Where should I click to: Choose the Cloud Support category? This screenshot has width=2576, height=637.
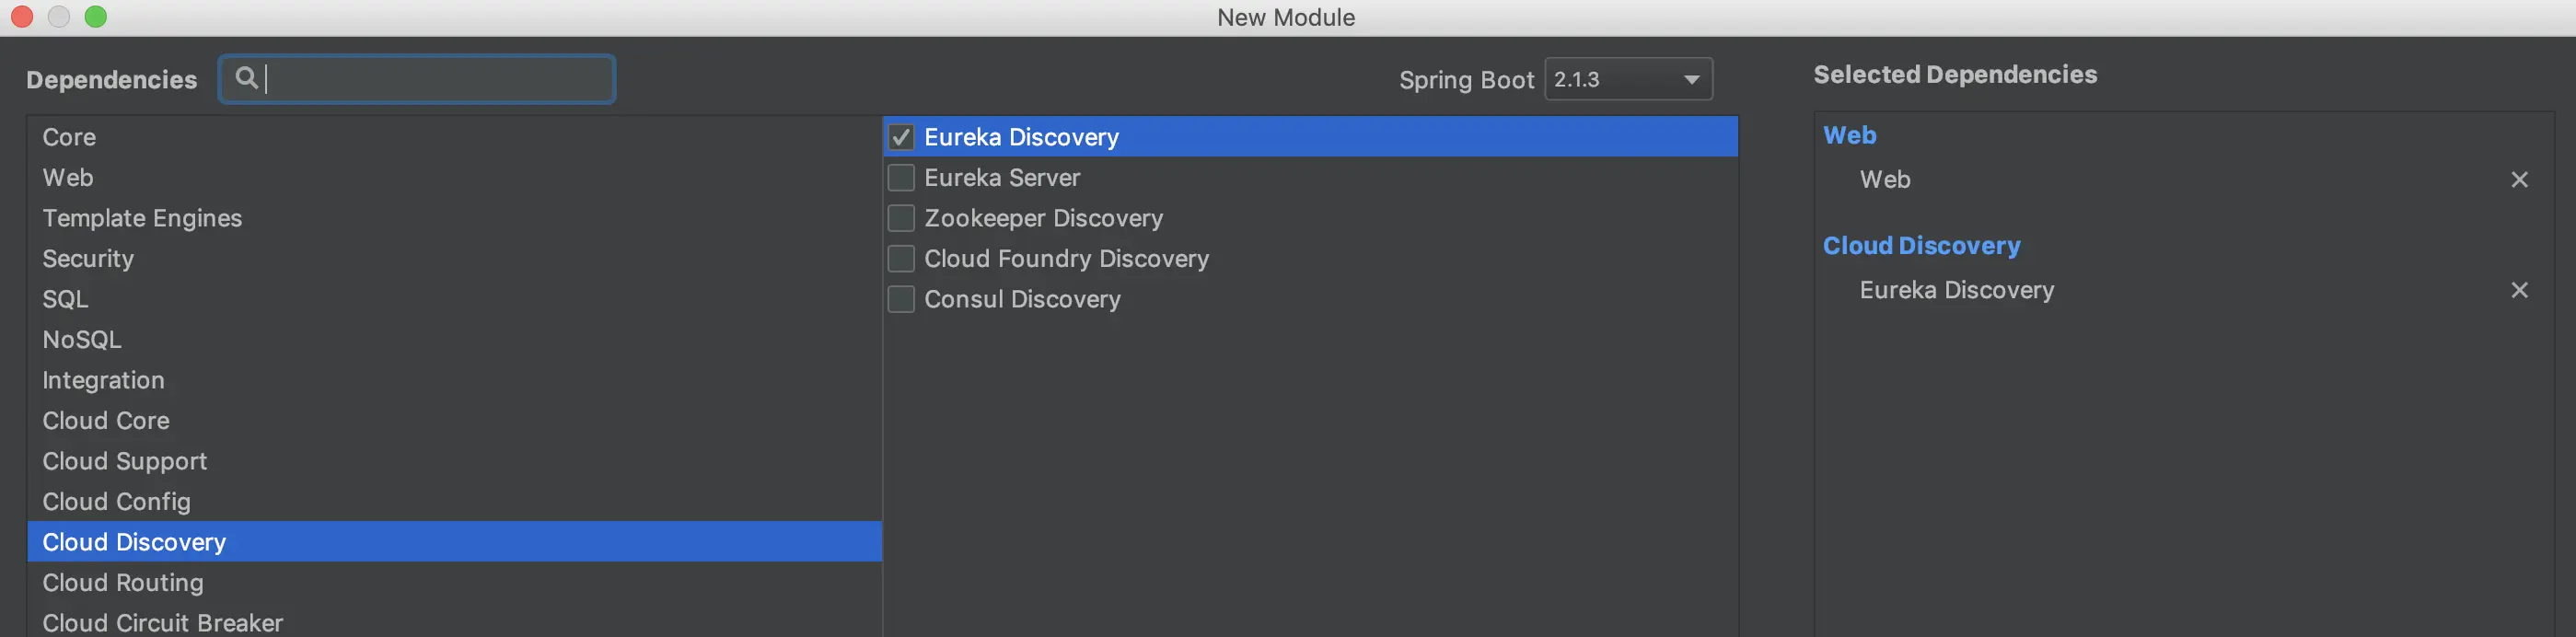click(x=454, y=461)
